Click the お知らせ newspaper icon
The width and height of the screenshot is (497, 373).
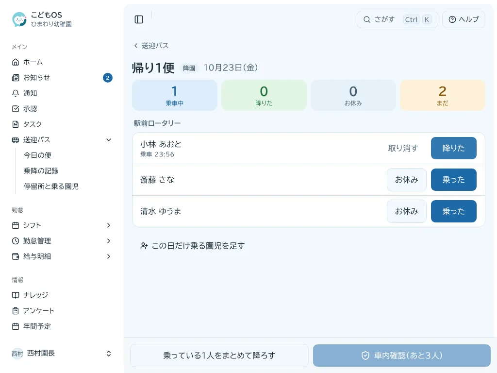point(16,78)
